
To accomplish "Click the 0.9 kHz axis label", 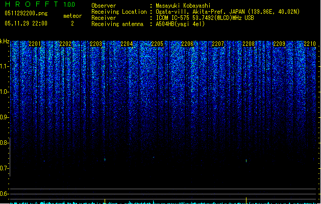I will coord(4,117).
